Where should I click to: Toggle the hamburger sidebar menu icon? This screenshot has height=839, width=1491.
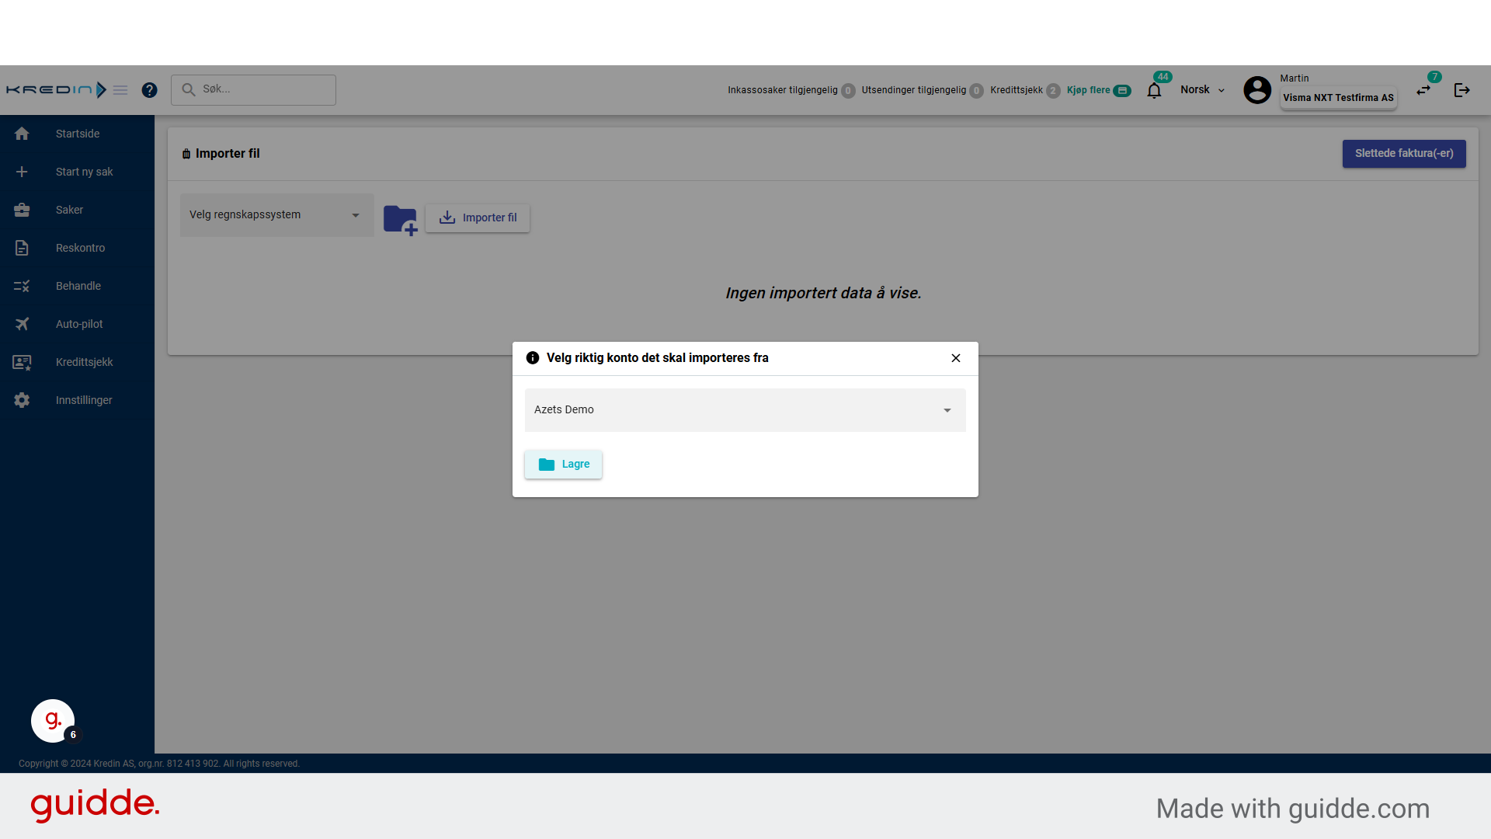[x=120, y=90]
